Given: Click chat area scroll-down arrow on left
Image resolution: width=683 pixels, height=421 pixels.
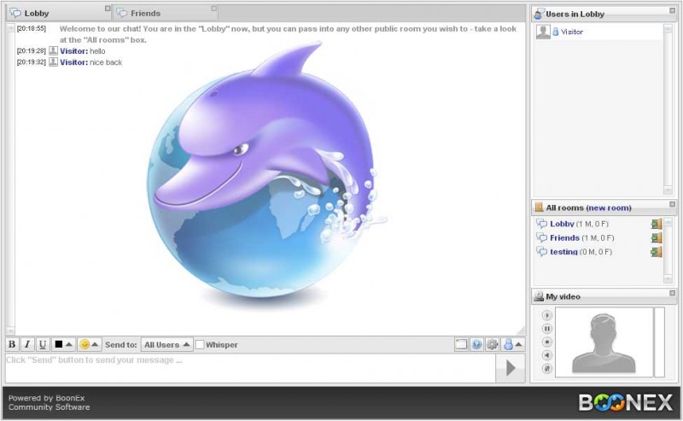Looking at the screenshot, I should (10, 330).
